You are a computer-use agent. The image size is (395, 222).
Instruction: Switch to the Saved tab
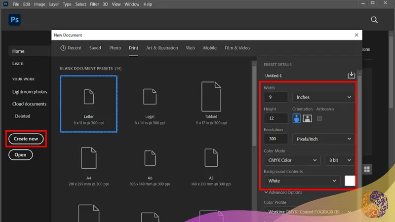(95, 48)
